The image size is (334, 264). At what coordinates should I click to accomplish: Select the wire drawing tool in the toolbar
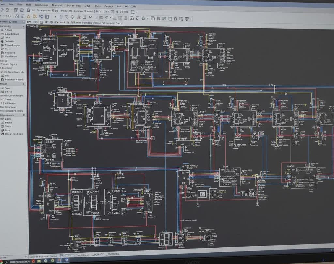click(67, 17)
